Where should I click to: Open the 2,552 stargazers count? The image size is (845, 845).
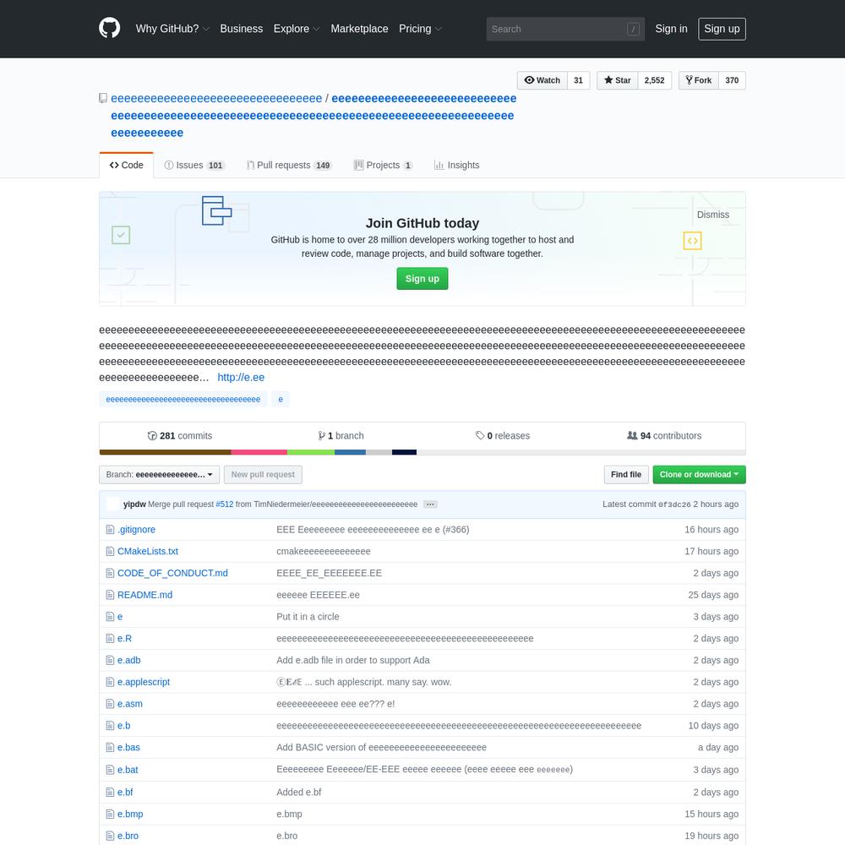click(655, 80)
